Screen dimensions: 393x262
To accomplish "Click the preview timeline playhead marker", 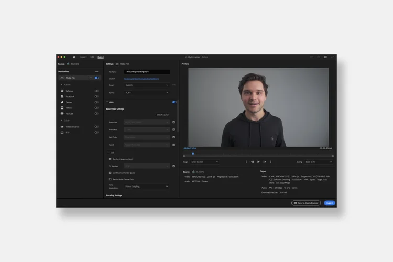I will coord(193,154).
